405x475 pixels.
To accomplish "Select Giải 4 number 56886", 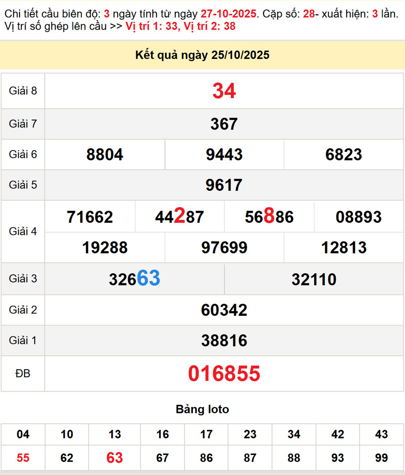I will point(269,217).
